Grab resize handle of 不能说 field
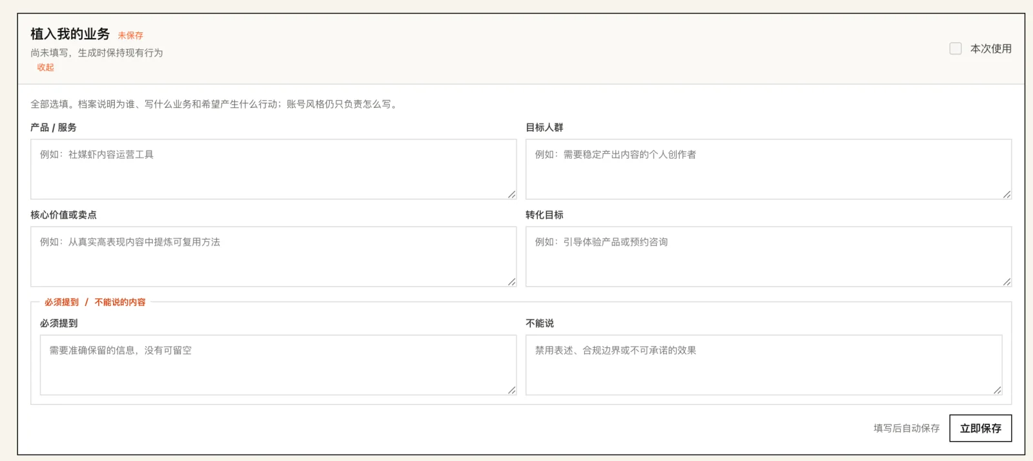The image size is (1033, 461). click(x=997, y=390)
